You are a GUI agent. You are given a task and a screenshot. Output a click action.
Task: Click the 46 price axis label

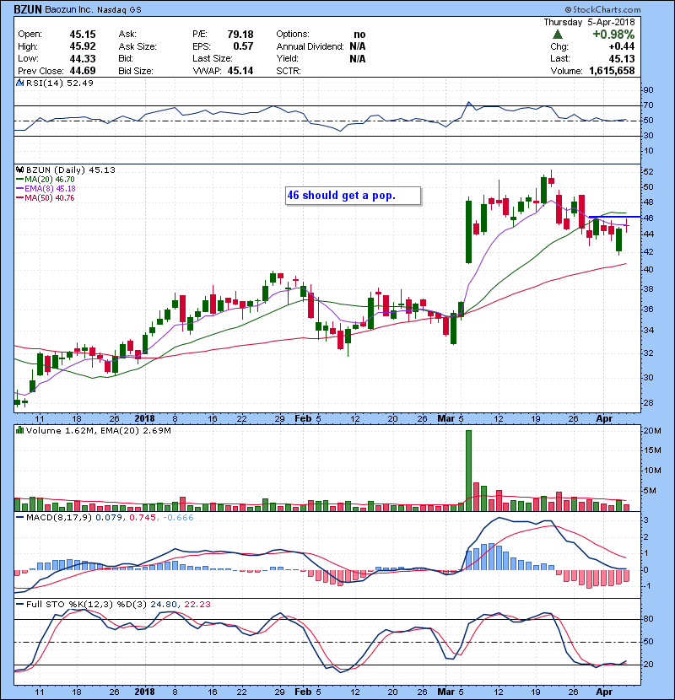(648, 218)
